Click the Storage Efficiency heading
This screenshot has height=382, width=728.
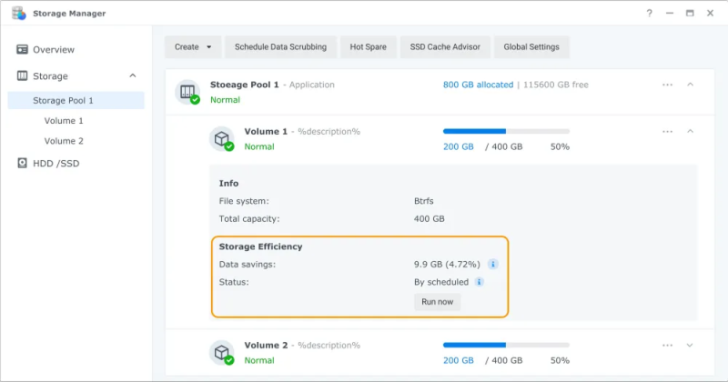(x=260, y=246)
